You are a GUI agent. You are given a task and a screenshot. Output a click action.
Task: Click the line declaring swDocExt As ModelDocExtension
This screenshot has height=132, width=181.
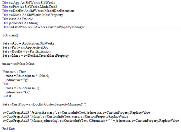pyautogui.click(x=38, y=11)
